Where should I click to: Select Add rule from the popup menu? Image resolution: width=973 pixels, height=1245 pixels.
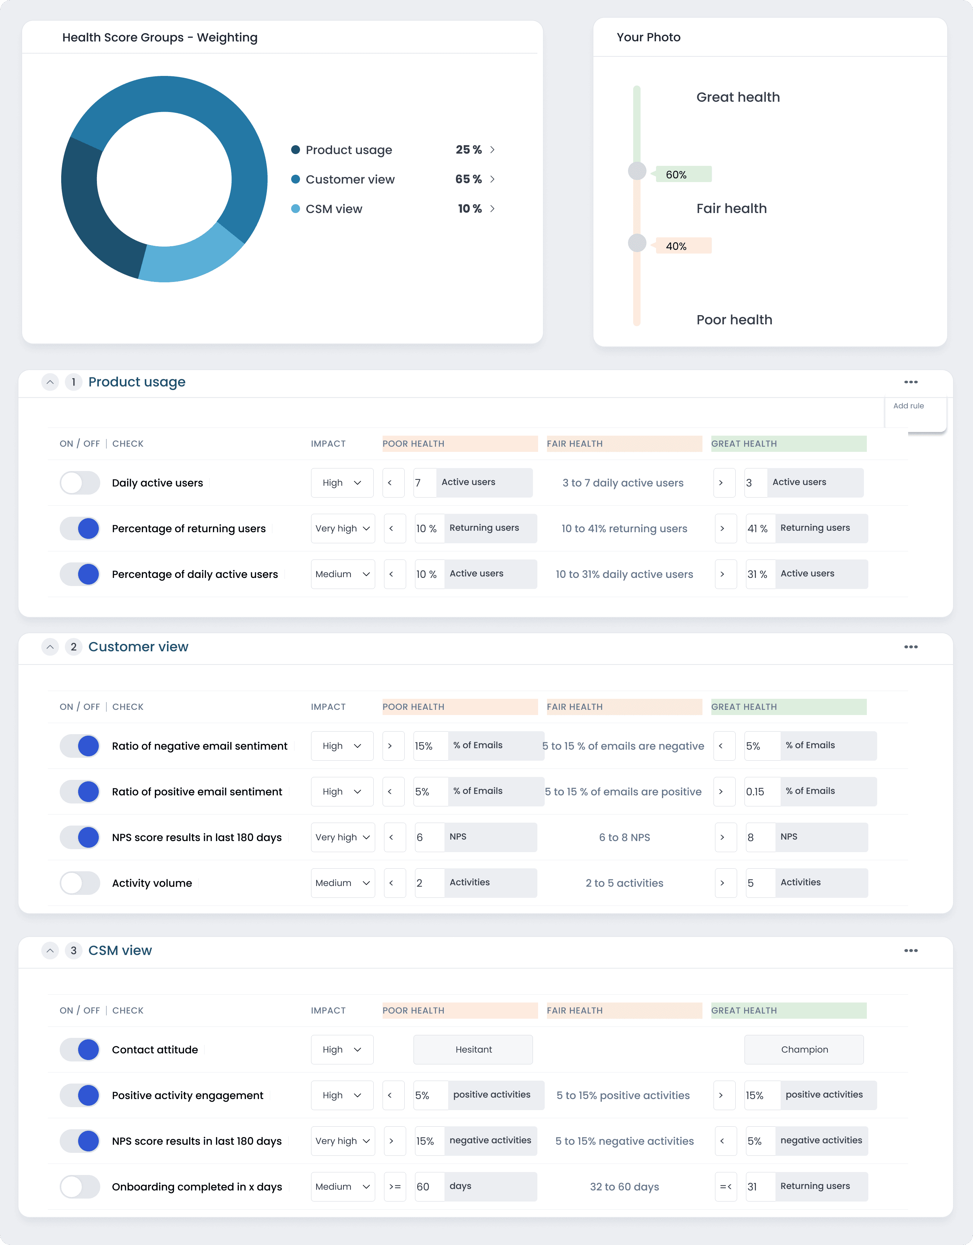(909, 406)
